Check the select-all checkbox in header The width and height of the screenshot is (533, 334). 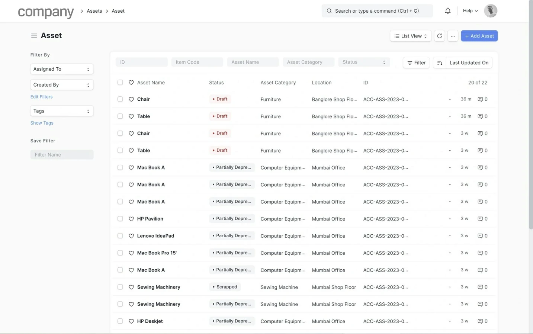[120, 83]
